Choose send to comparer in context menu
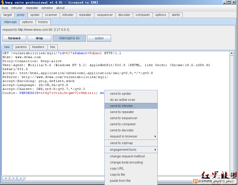Screen dimensions: 238x185 [131, 124]
